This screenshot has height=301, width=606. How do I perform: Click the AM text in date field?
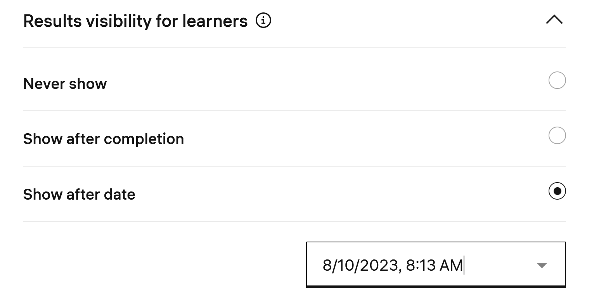click(x=451, y=266)
